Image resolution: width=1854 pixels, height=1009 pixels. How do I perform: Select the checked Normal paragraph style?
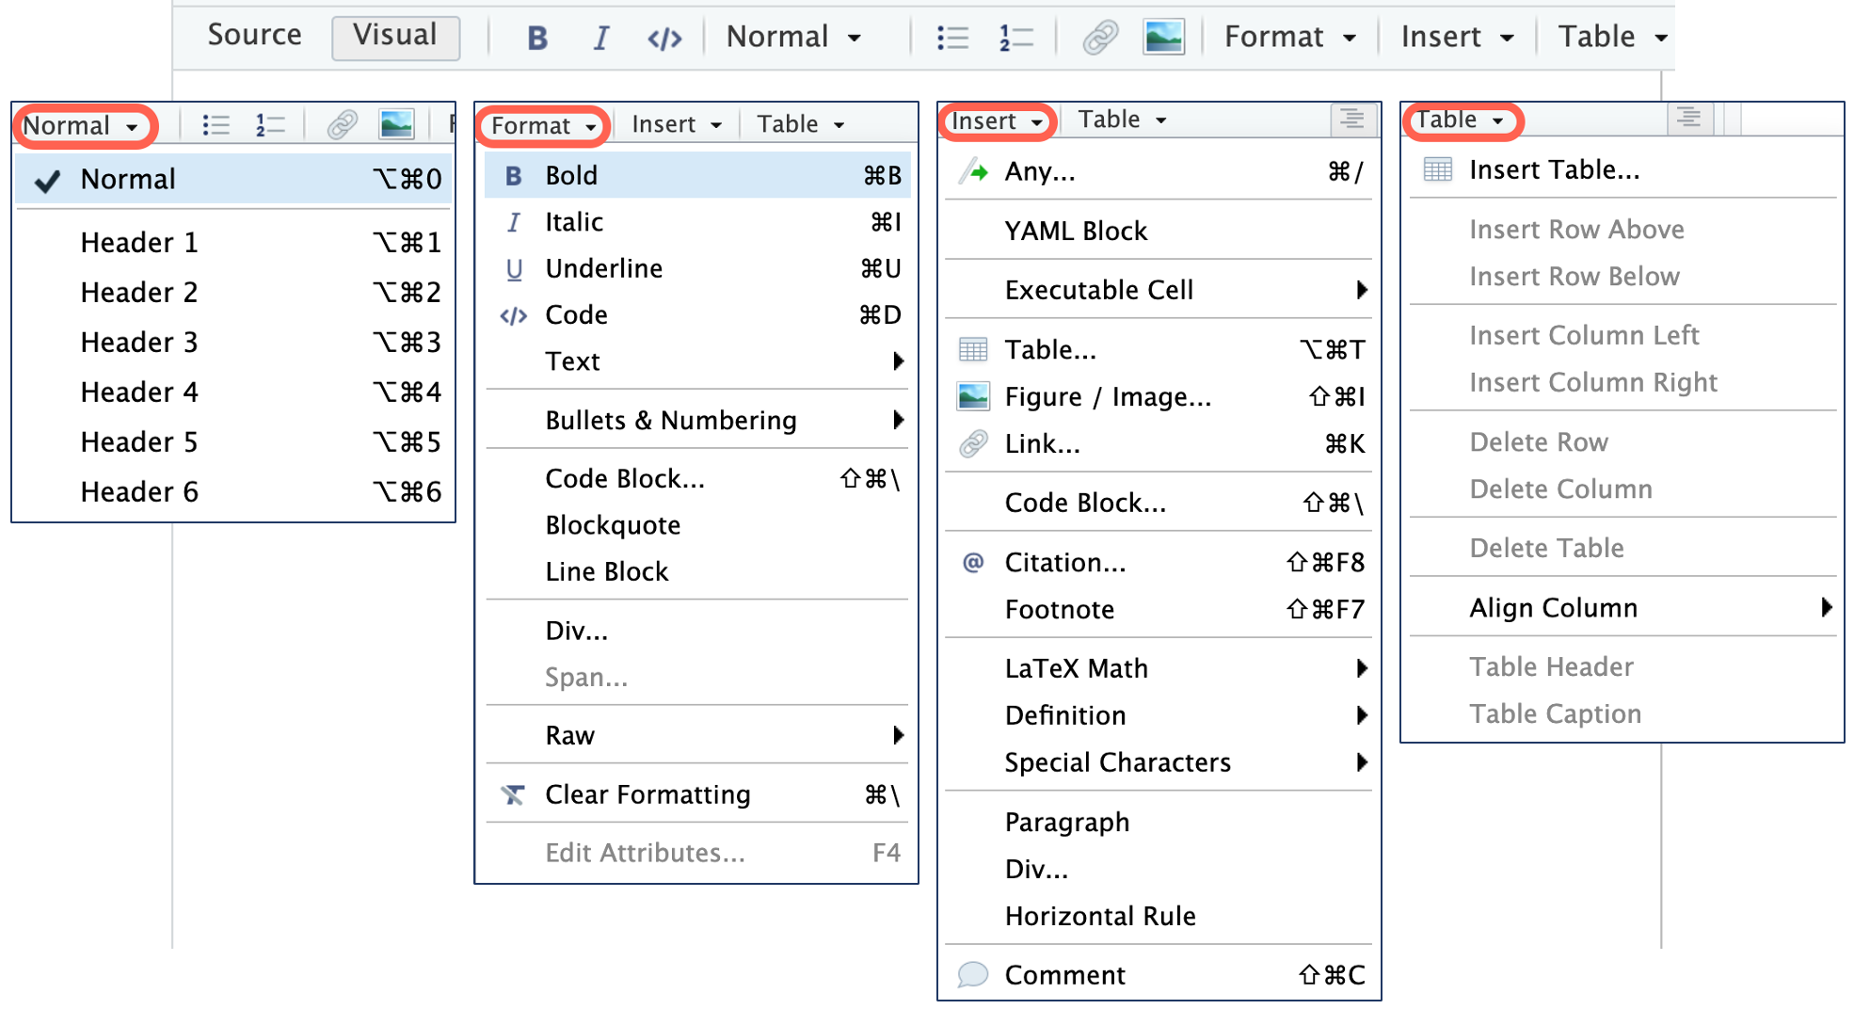[x=128, y=179]
